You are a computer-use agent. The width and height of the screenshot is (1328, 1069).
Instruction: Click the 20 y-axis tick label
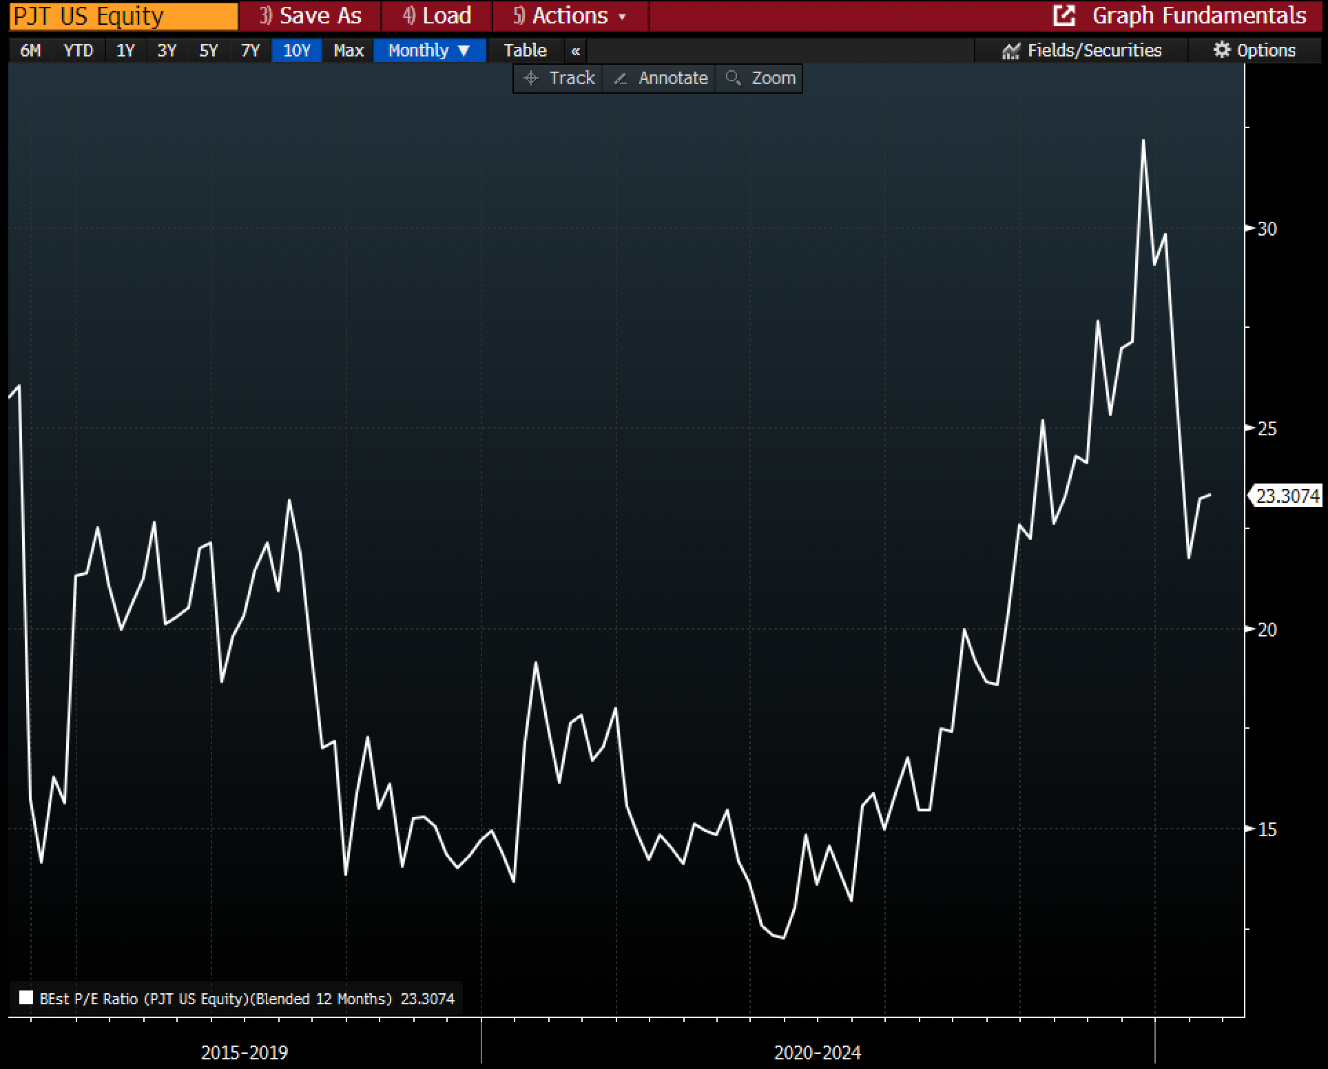(x=1267, y=630)
